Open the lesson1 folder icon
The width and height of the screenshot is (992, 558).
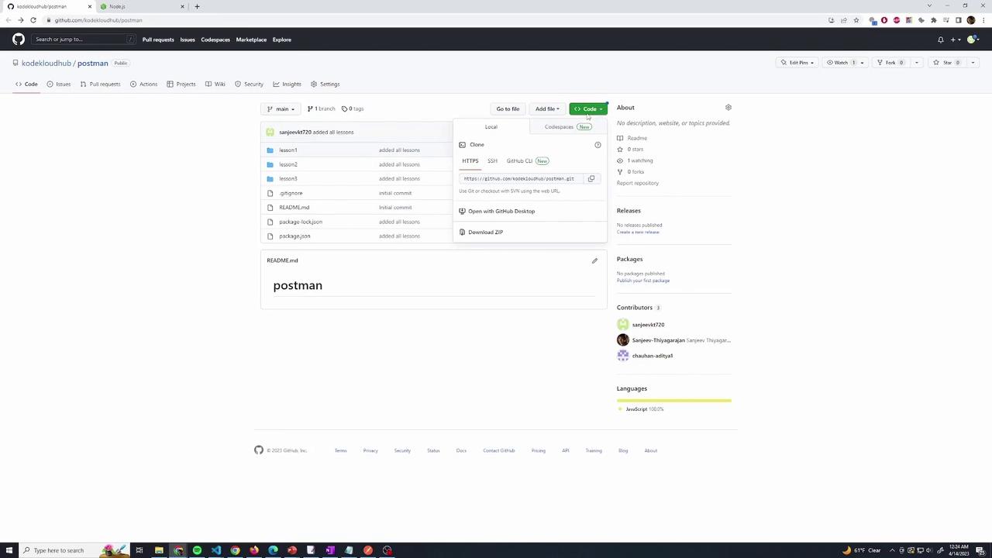270,150
